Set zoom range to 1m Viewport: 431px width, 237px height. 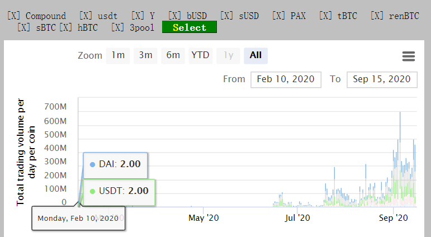click(118, 55)
